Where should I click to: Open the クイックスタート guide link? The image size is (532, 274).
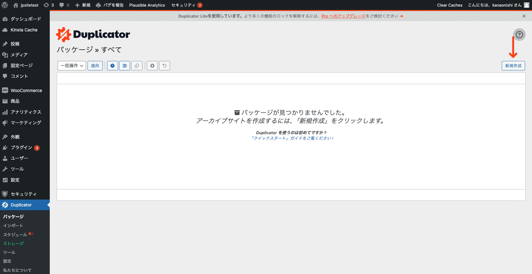tap(292, 138)
